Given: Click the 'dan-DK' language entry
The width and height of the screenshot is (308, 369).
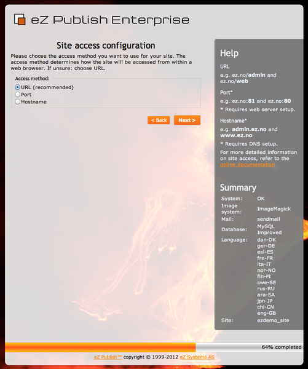Looking at the screenshot, I should [267, 240].
